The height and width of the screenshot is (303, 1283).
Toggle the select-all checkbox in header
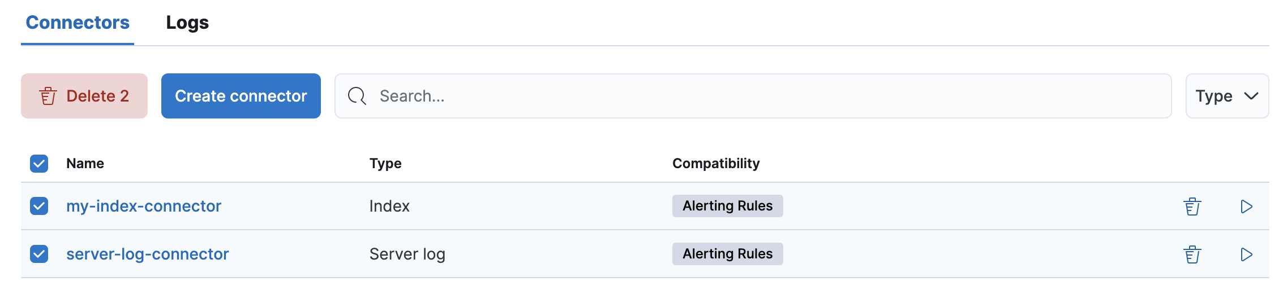pyautogui.click(x=39, y=164)
